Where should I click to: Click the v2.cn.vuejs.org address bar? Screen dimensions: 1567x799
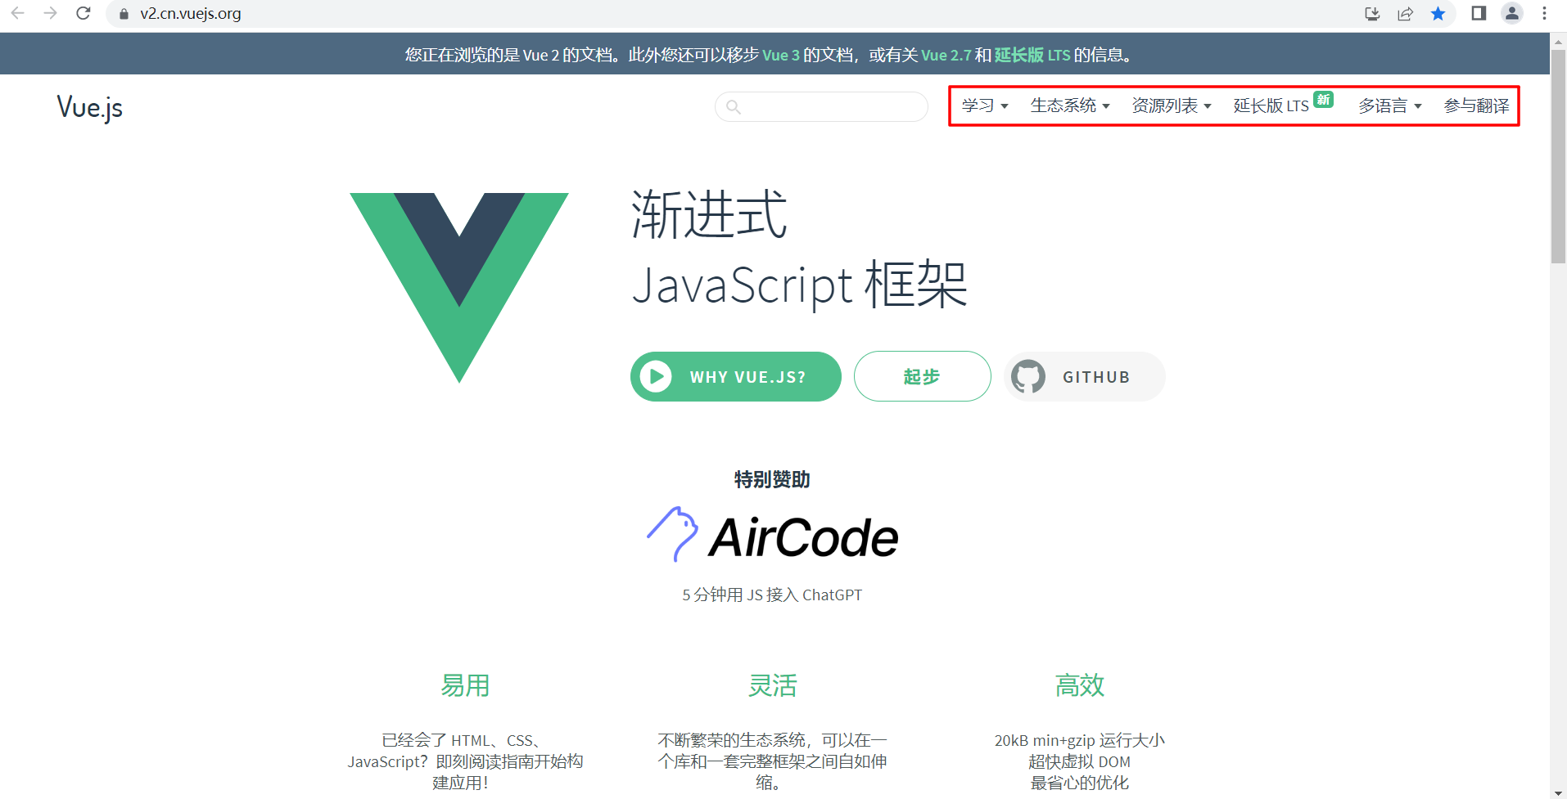(191, 14)
